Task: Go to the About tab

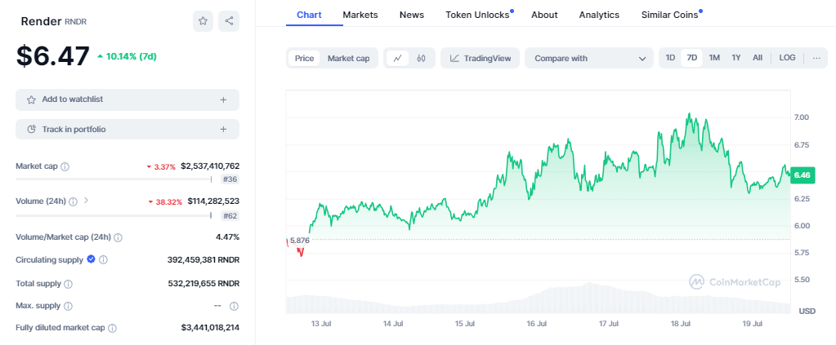Action: [x=544, y=15]
